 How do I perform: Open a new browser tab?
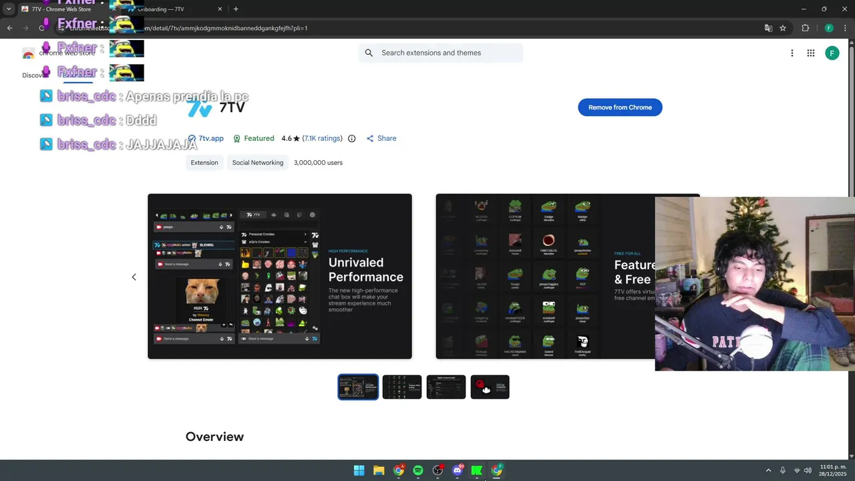pos(236,9)
